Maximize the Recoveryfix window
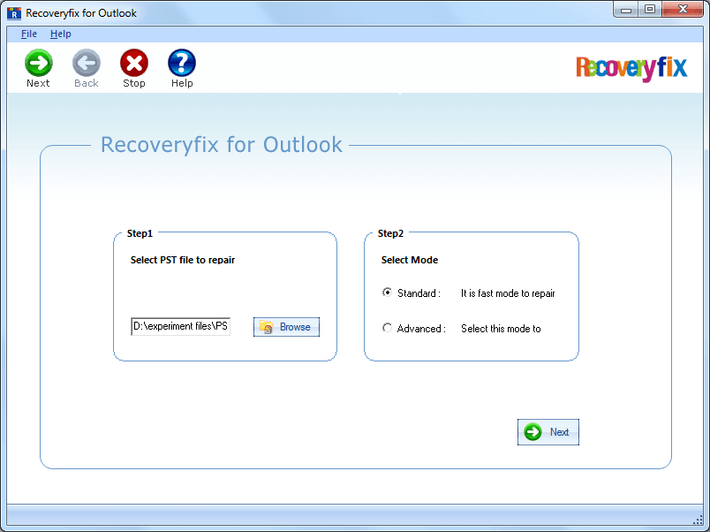Viewport: 710px width, 532px height. [650, 10]
